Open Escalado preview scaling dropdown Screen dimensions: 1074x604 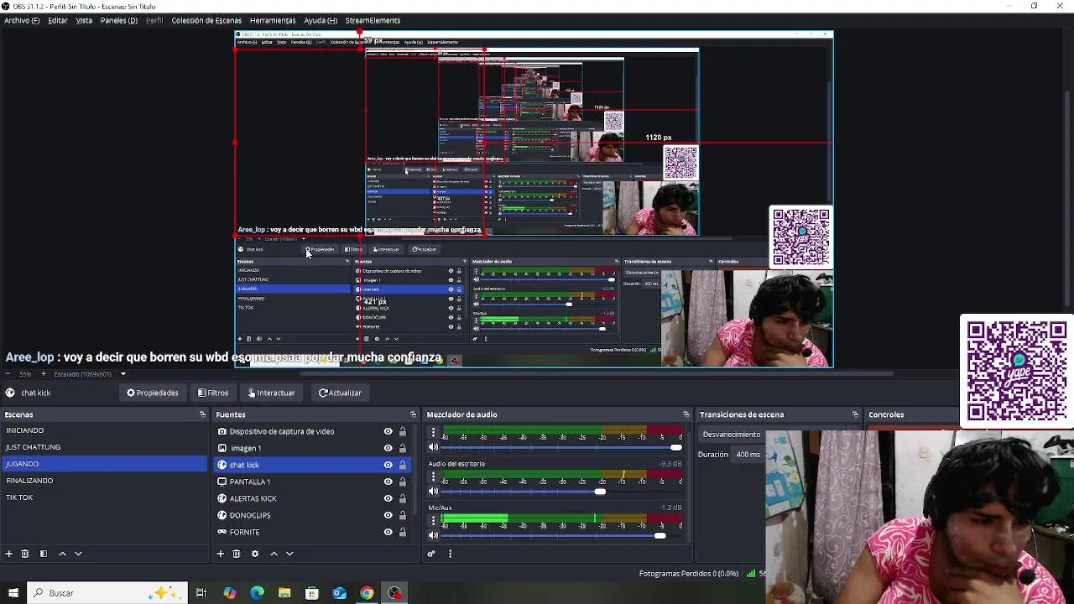(x=91, y=373)
